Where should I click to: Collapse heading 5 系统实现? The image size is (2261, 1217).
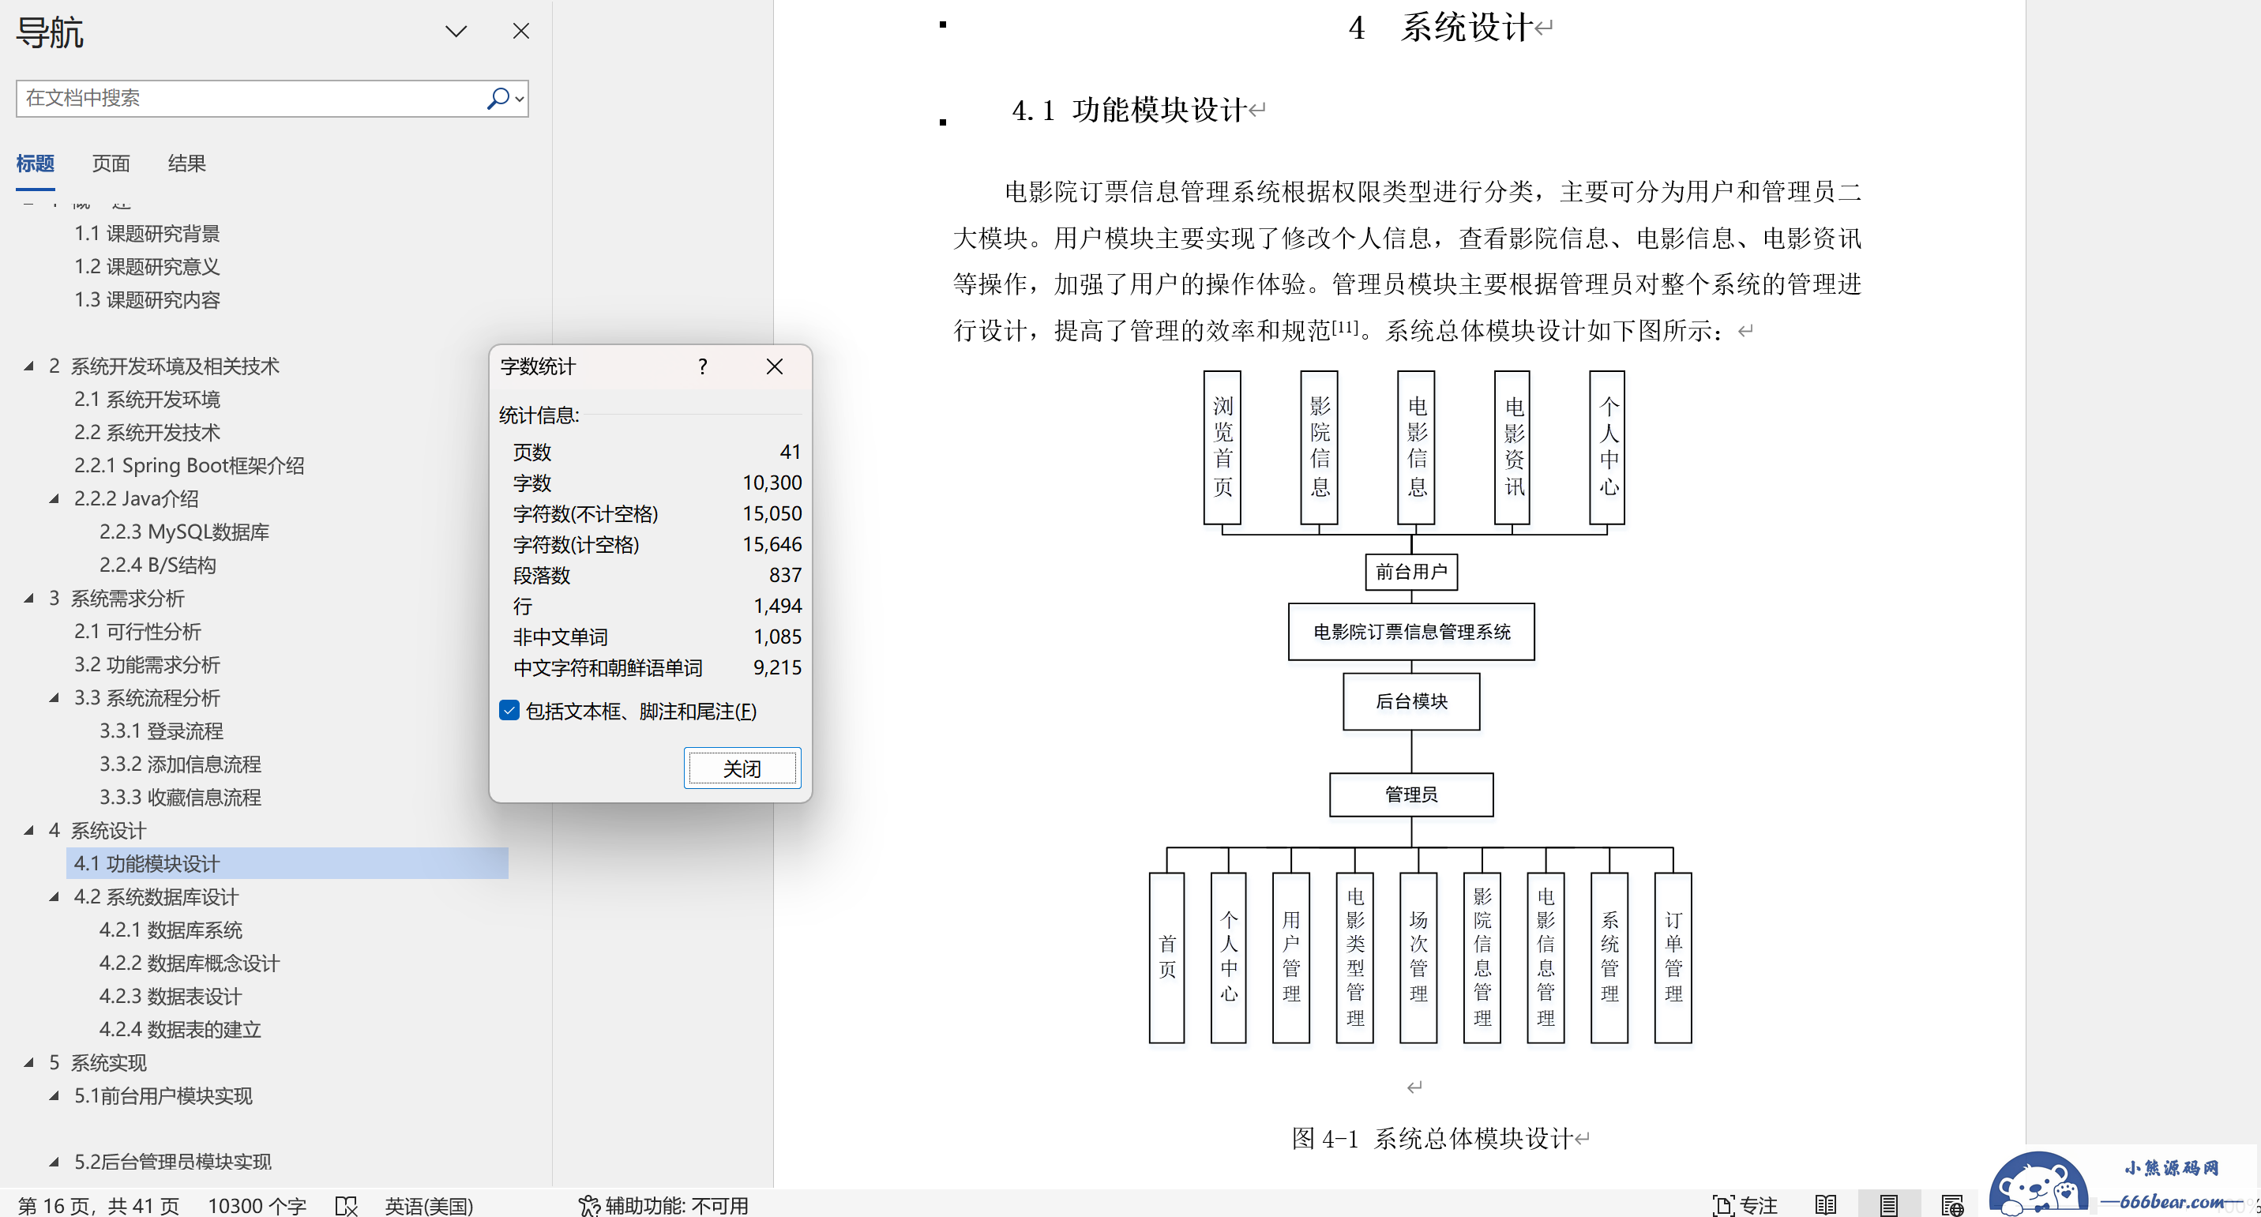pos(29,1064)
